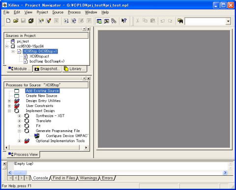Switch to the Warnings log tab
The width and height of the screenshot is (236, 190).
click(x=88, y=178)
